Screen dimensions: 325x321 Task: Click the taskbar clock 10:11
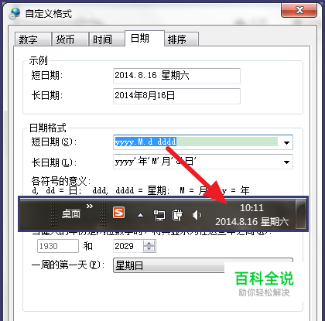(x=251, y=208)
